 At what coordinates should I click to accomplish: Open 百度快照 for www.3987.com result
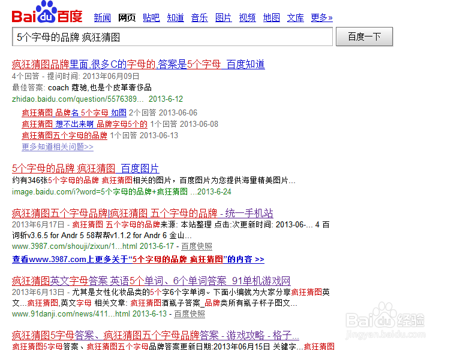[x=197, y=246]
